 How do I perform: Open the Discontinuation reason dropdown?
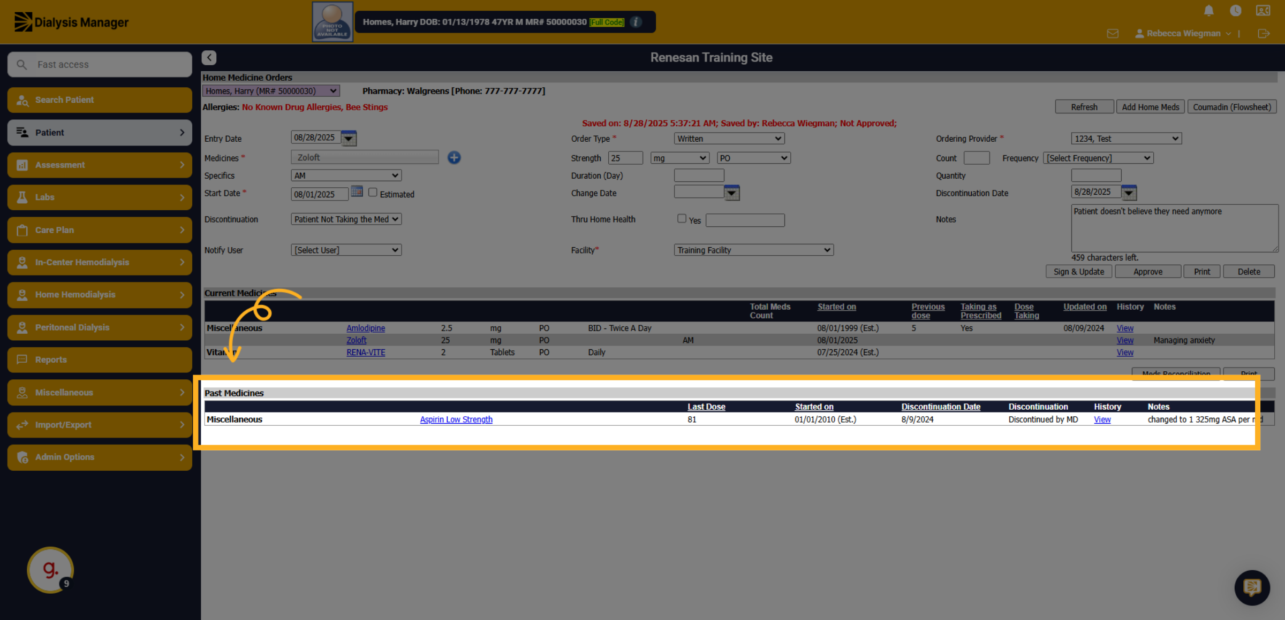coord(346,219)
